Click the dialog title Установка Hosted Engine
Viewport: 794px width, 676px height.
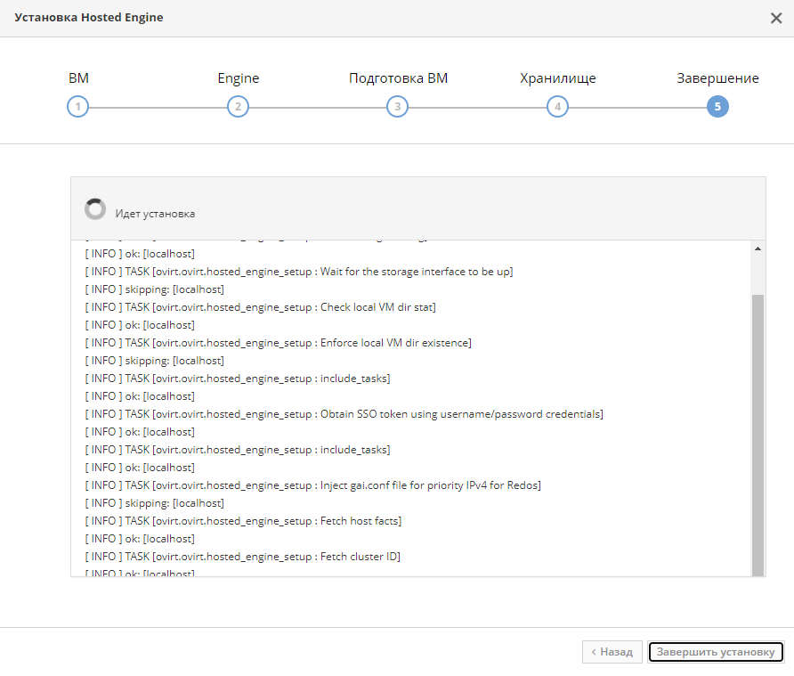(89, 18)
